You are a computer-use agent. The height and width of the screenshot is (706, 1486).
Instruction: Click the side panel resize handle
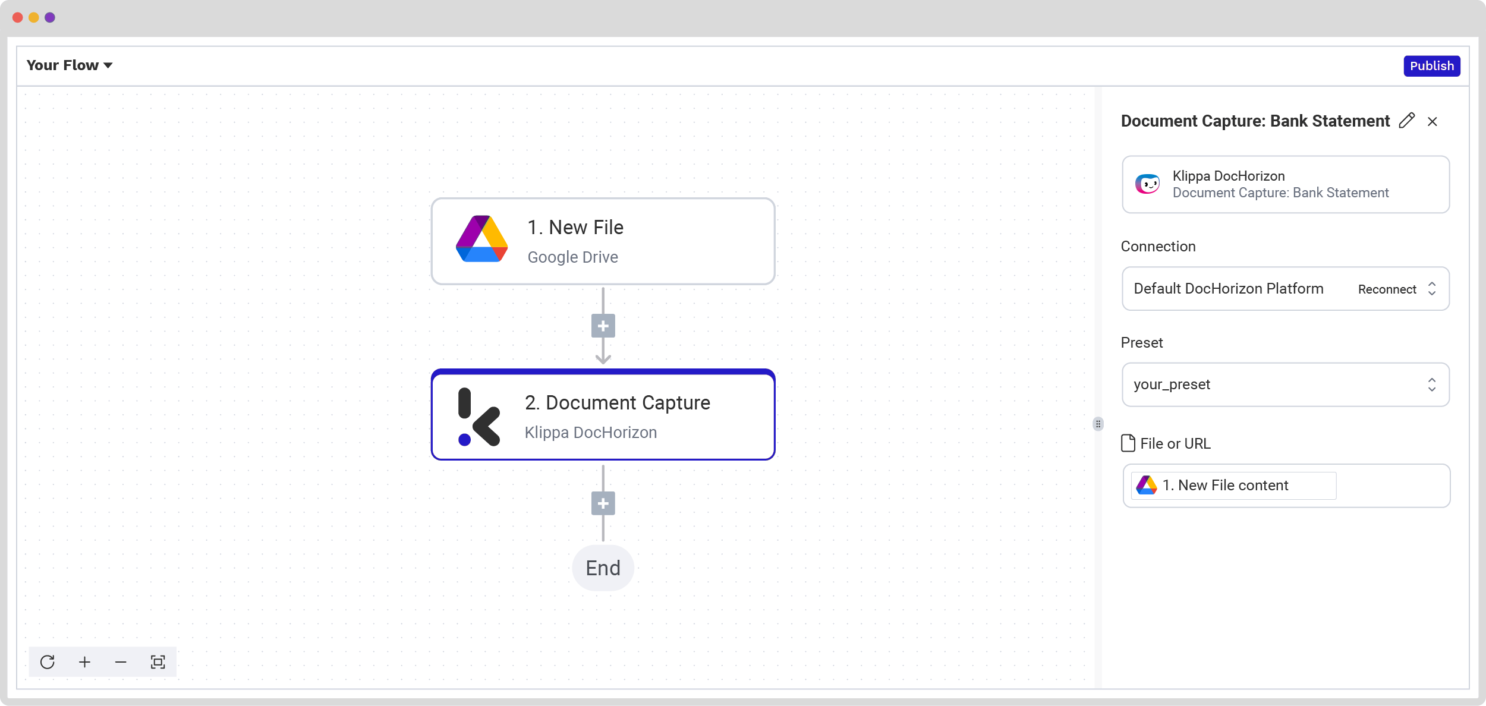[1098, 424]
